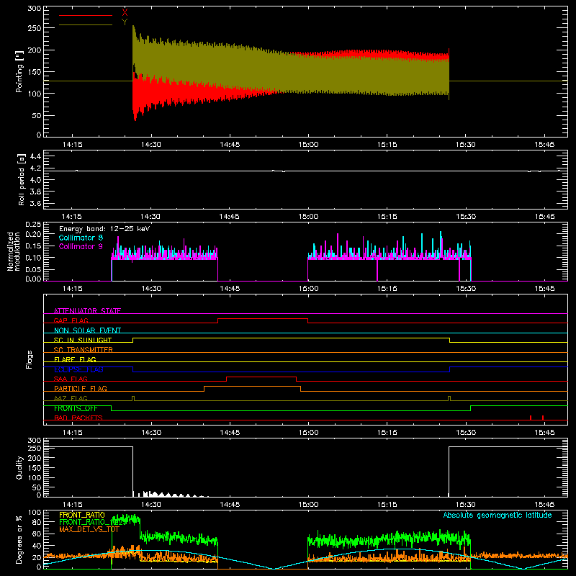This screenshot has height=576, width=576.
Task: Select the PARTICLE_FLAG label
Action: (81, 388)
